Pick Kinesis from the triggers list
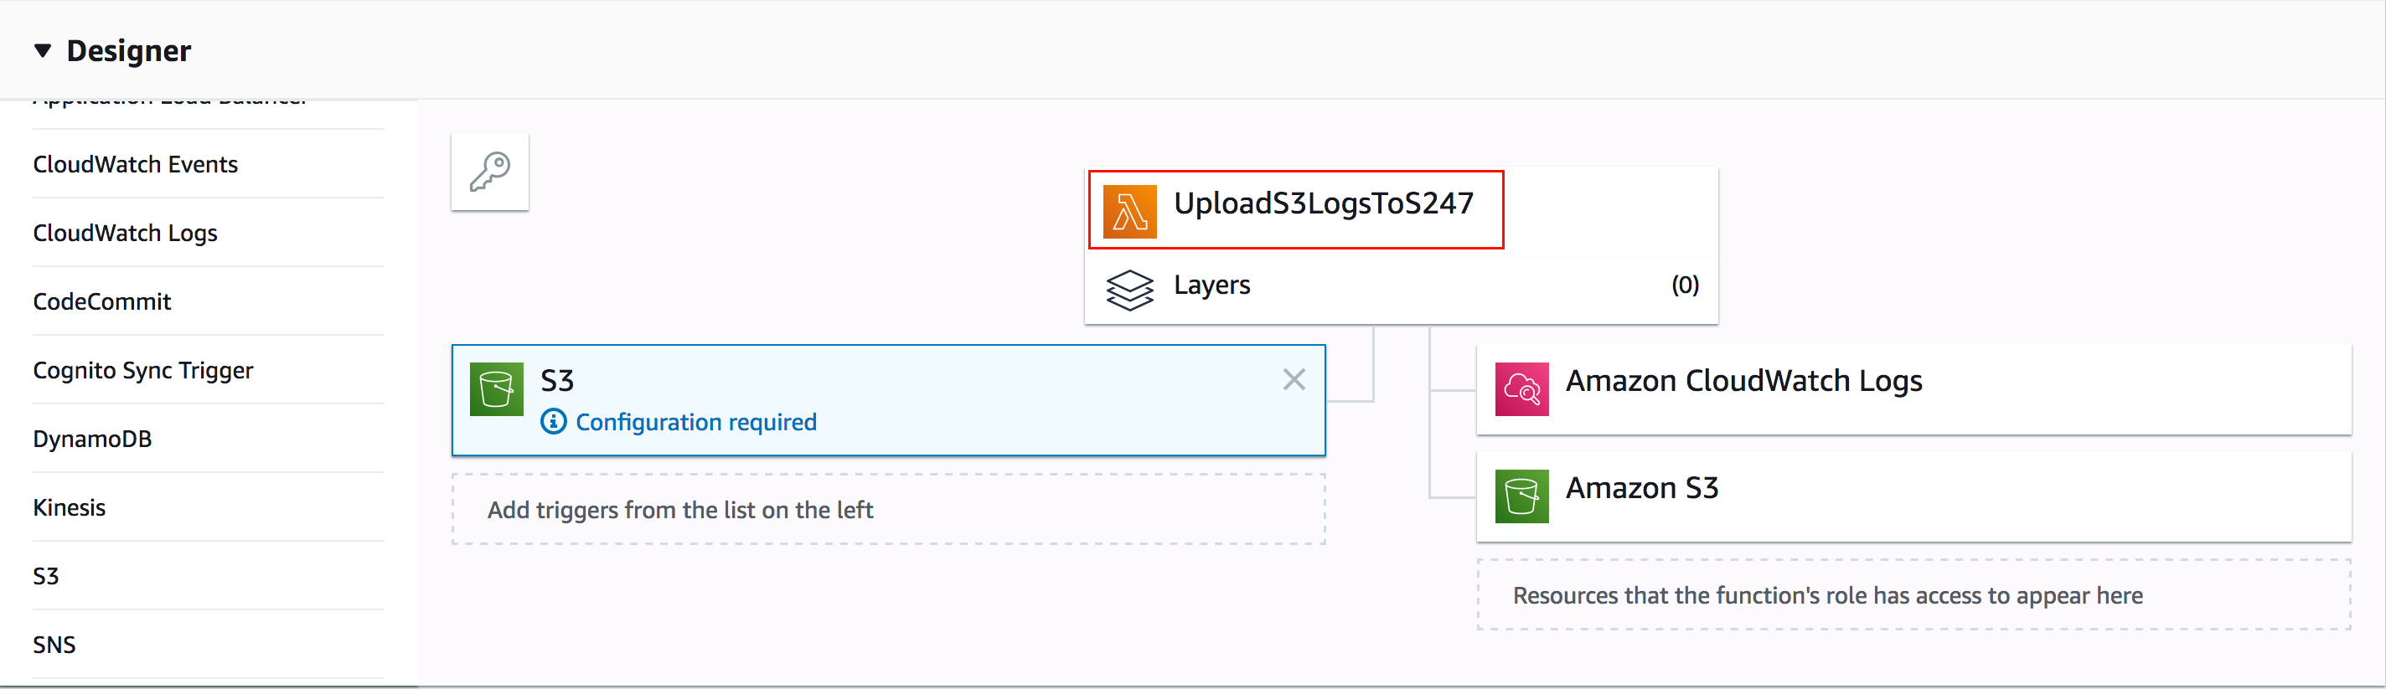The image size is (2386, 689). pyautogui.click(x=70, y=506)
